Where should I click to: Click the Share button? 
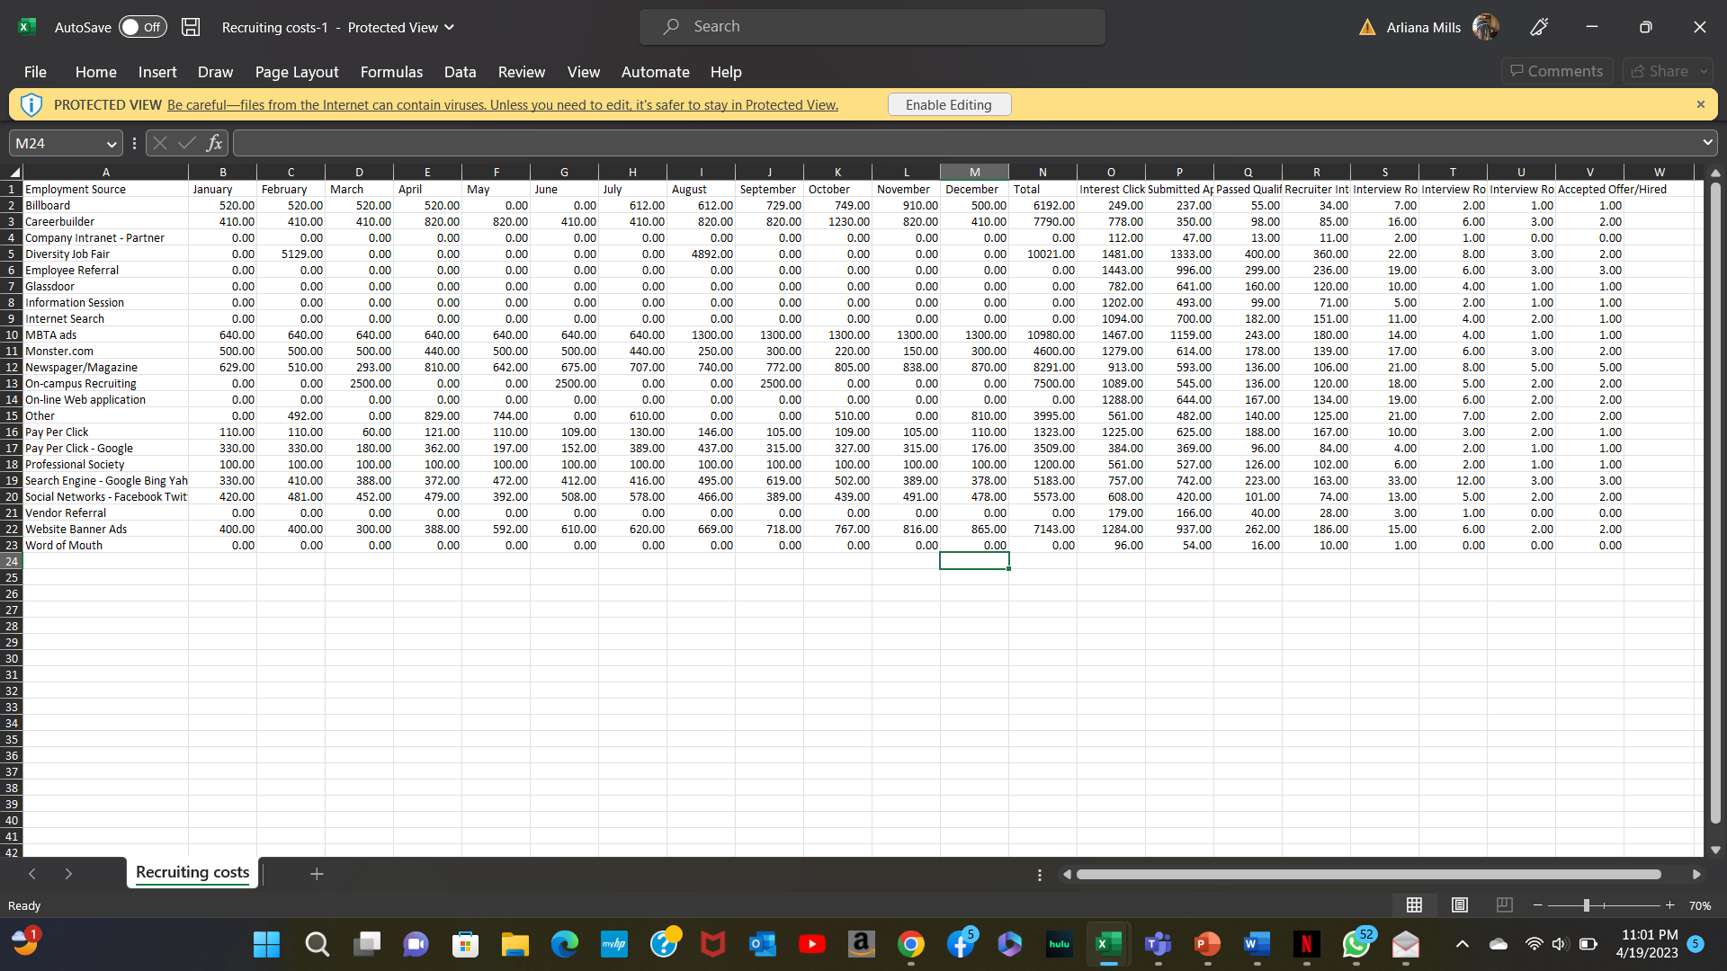pyautogui.click(x=1660, y=71)
